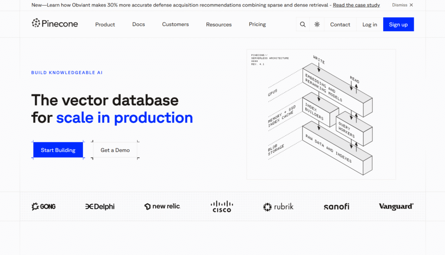Click the Dismiss text in banner
The width and height of the screenshot is (445, 255).
point(400,5)
